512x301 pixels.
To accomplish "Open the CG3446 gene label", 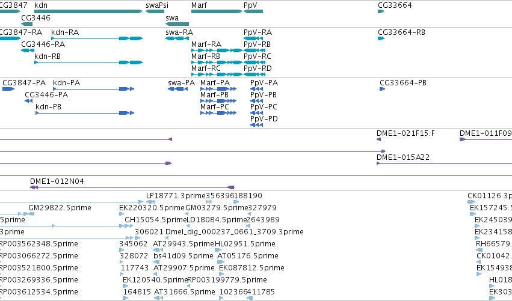I will (35, 17).
